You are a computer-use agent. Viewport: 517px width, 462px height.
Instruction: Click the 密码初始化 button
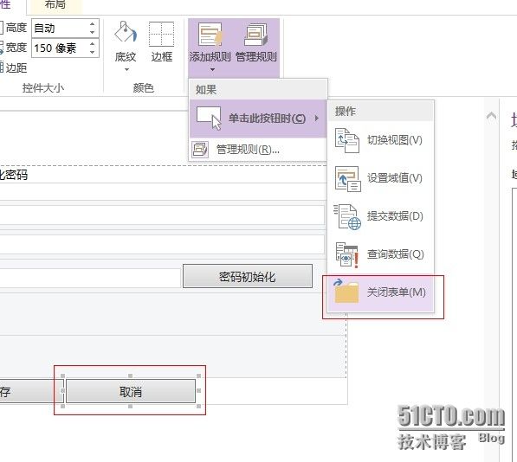coord(248,276)
